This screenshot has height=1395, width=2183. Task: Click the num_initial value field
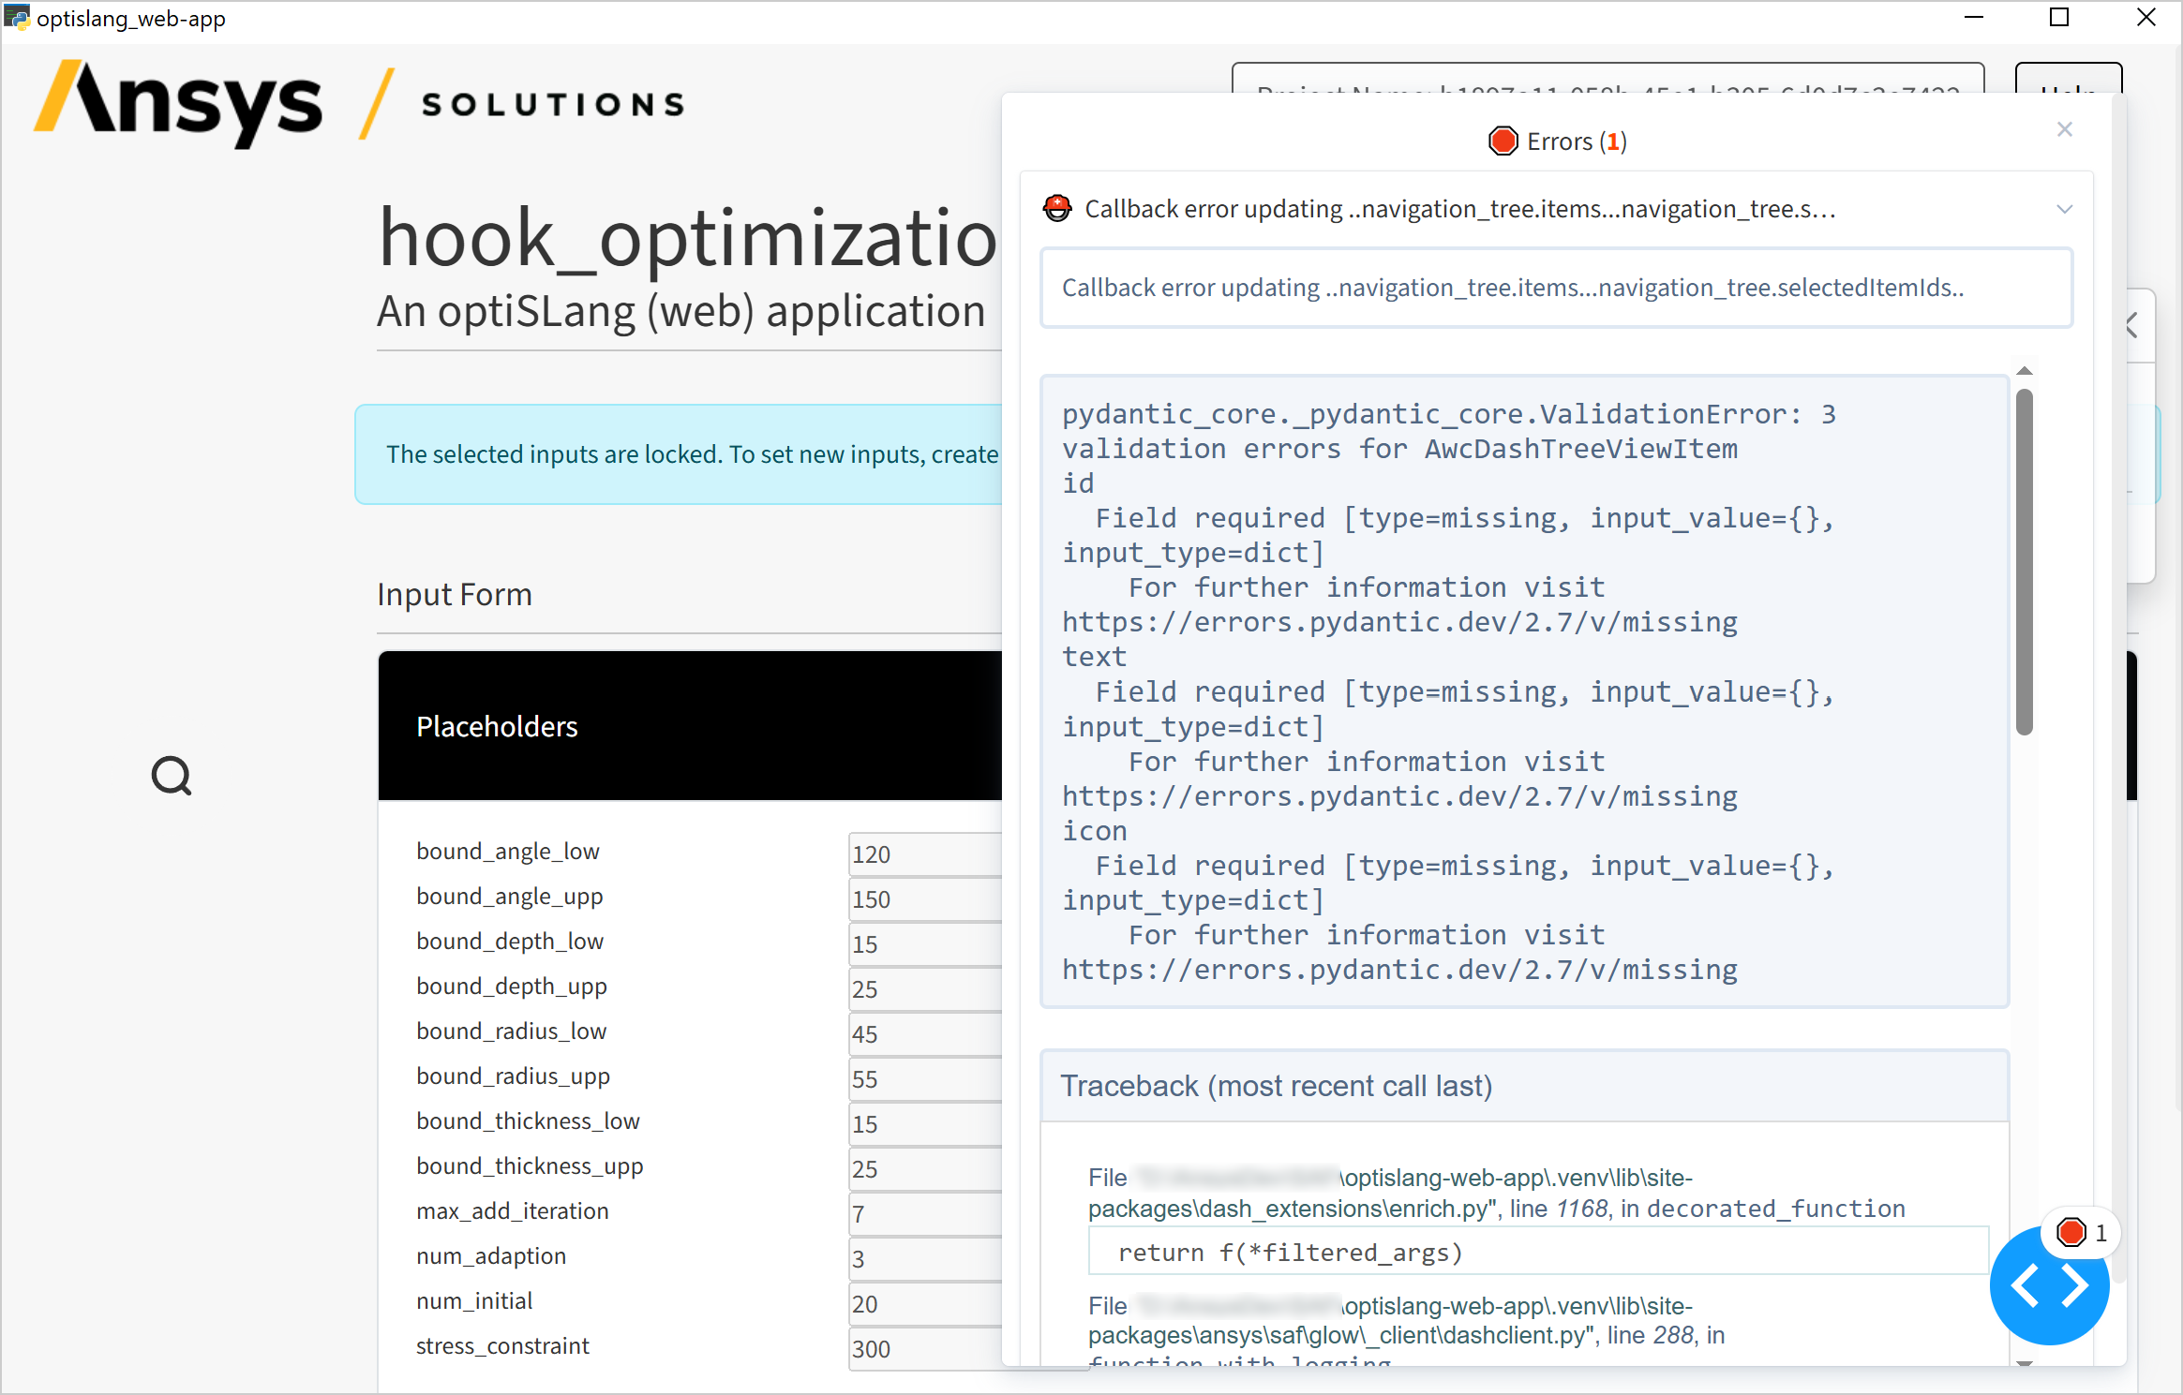925,1303
